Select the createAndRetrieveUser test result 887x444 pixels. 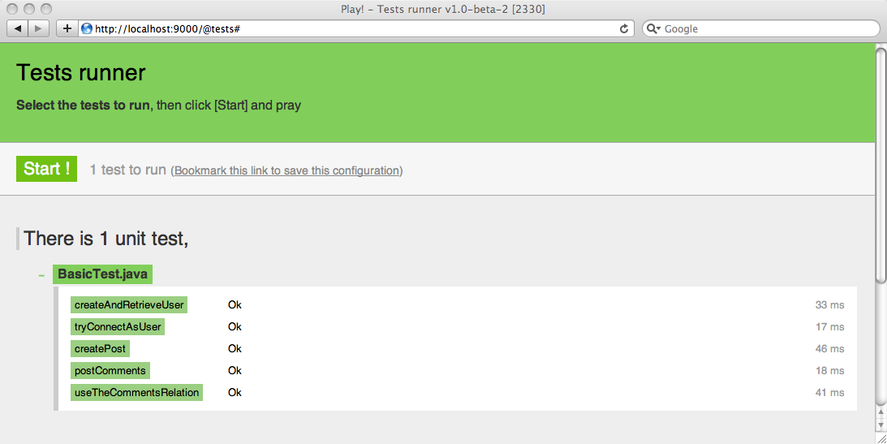click(x=129, y=305)
